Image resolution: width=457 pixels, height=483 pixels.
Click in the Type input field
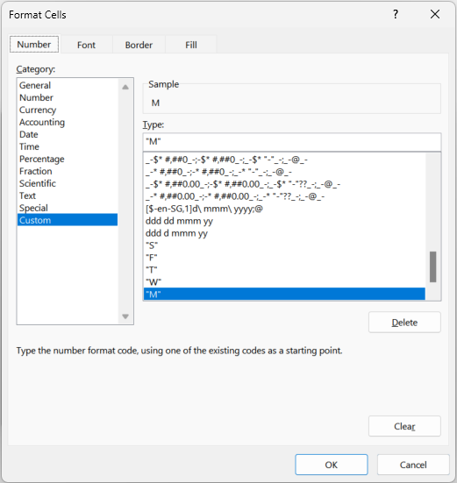click(x=292, y=142)
